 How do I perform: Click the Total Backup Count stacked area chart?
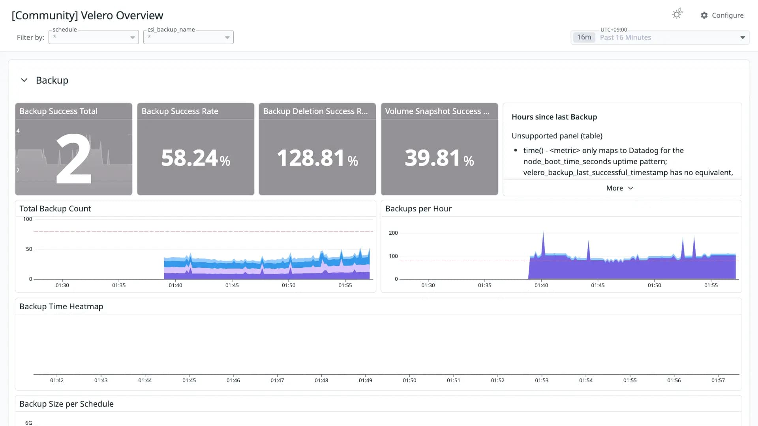(x=267, y=263)
